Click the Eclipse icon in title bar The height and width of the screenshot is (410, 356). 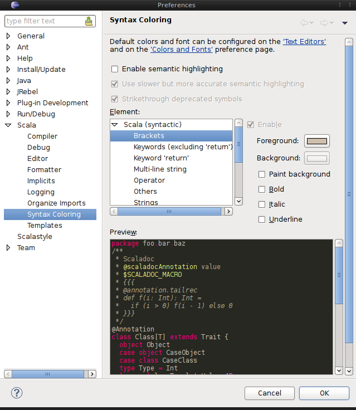[x=15, y=4]
